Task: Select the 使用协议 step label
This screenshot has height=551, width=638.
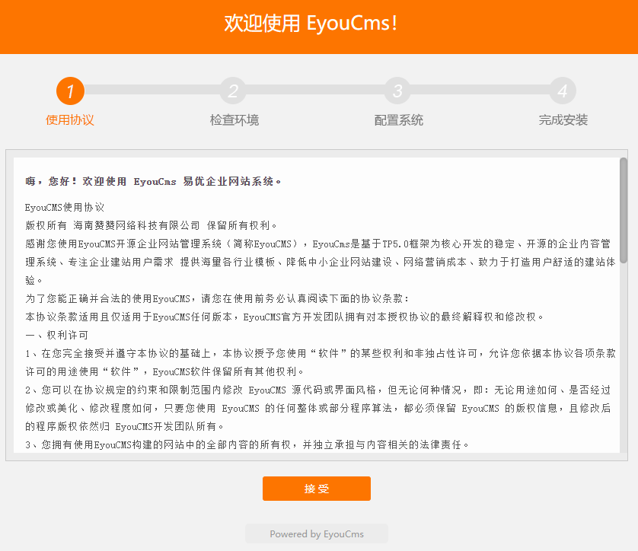Action: coord(69,120)
